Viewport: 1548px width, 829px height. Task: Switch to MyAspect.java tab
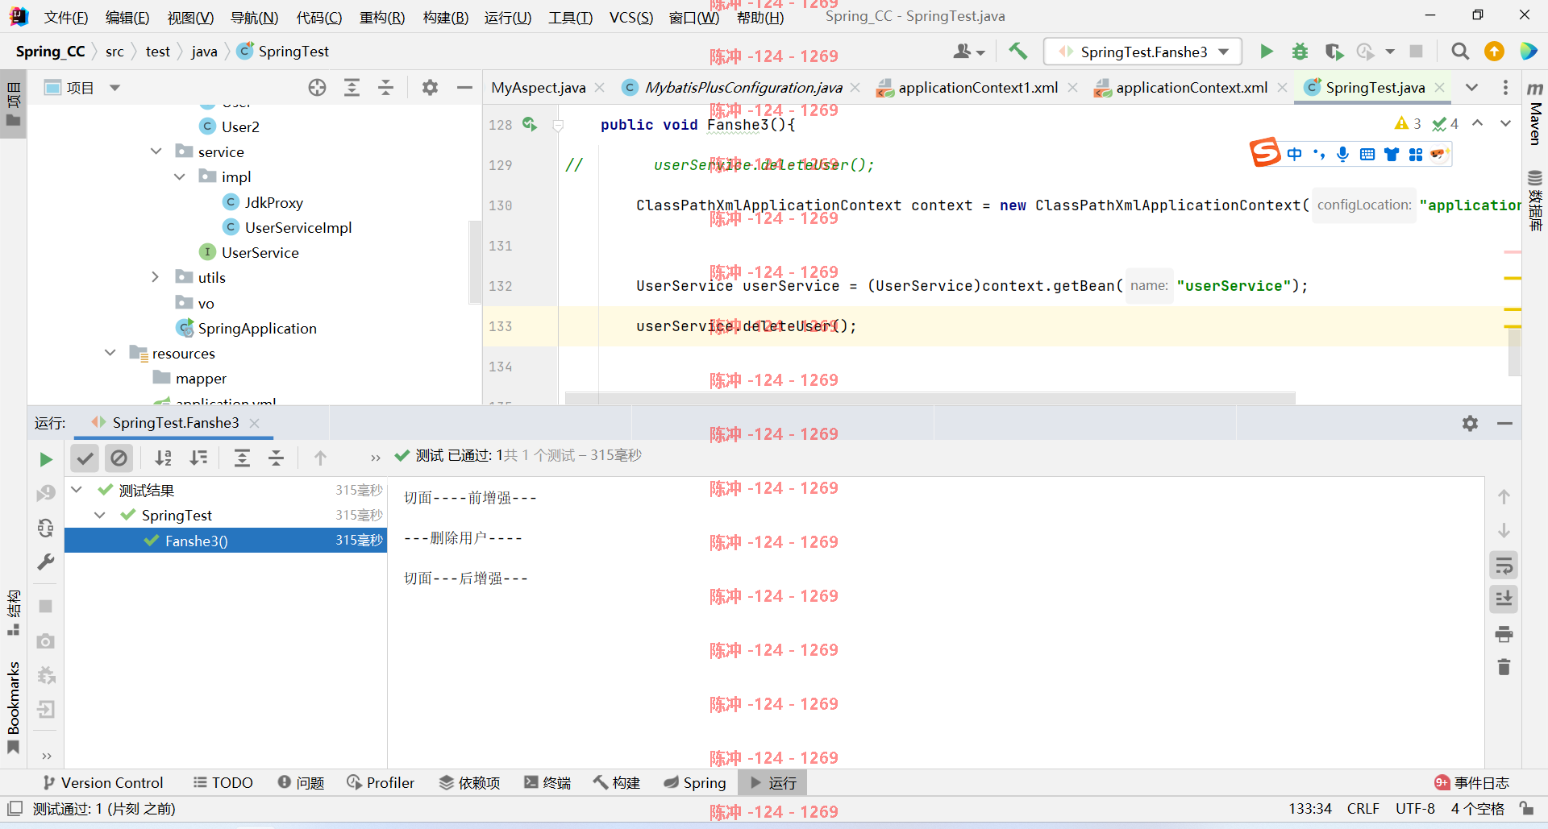[x=539, y=88]
